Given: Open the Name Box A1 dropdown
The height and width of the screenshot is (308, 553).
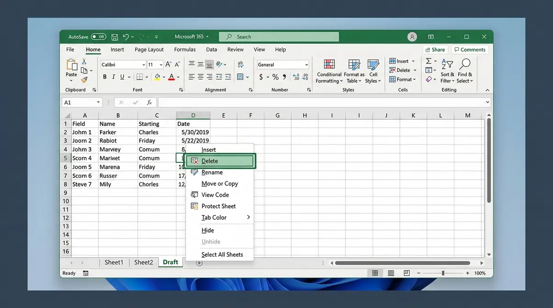Looking at the screenshot, I should (x=98, y=103).
